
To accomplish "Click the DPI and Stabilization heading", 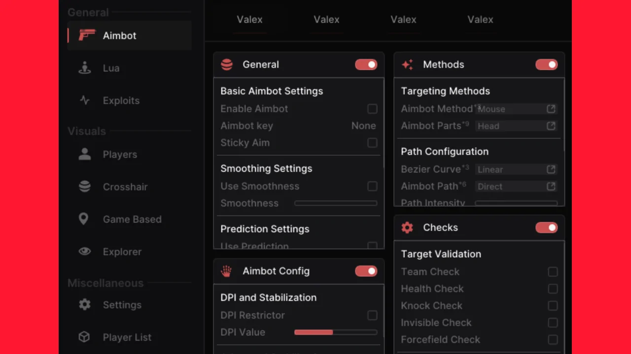I will [x=268, y=297].
